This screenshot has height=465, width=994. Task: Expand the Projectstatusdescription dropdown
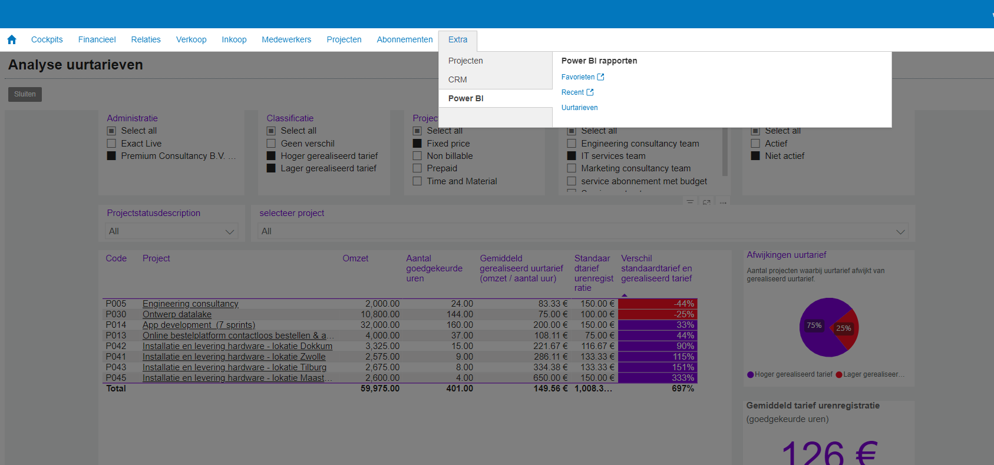(171, 231)
